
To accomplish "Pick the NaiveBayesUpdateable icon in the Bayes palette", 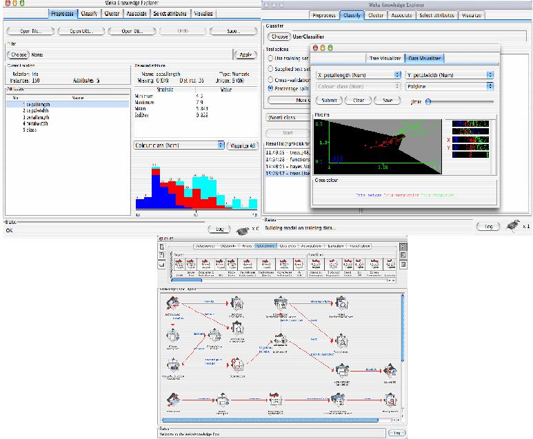I will click(x=283, y=265).
